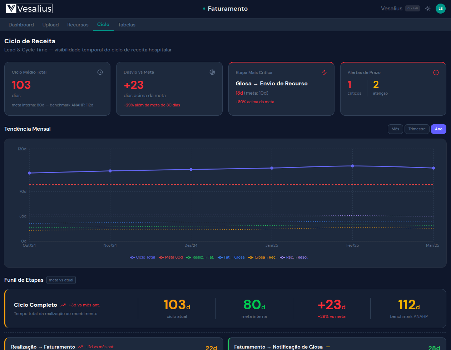Open the Recursos tab
This screenshot has width=451, height=350.
point(78,25)
